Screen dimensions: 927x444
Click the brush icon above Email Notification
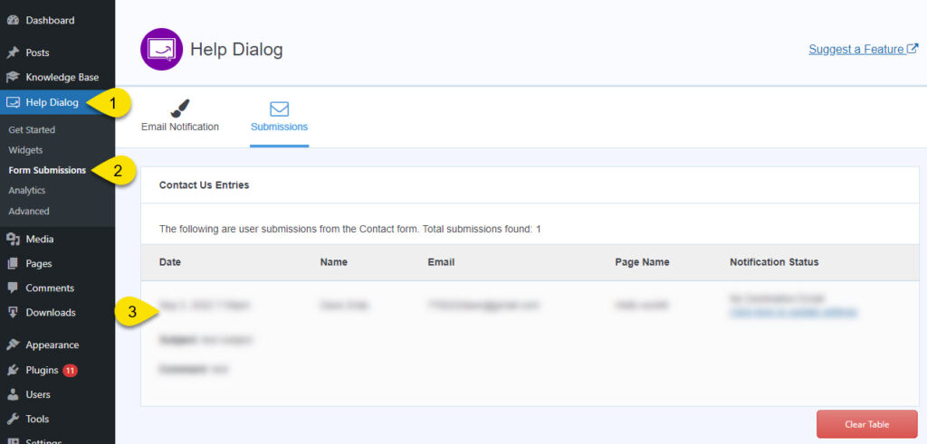180,109
